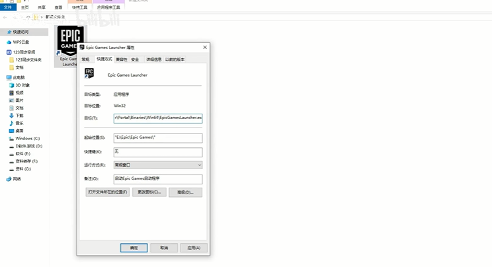492x267 pixels.
Task: Open the Windows (C:) drive
Action: 27,138
